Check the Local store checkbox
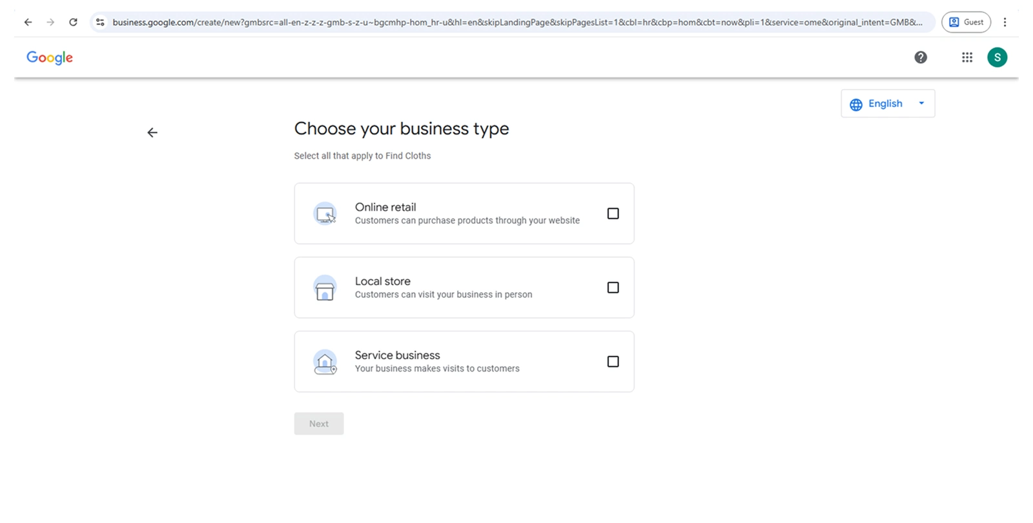 click(x=613, y=288)
